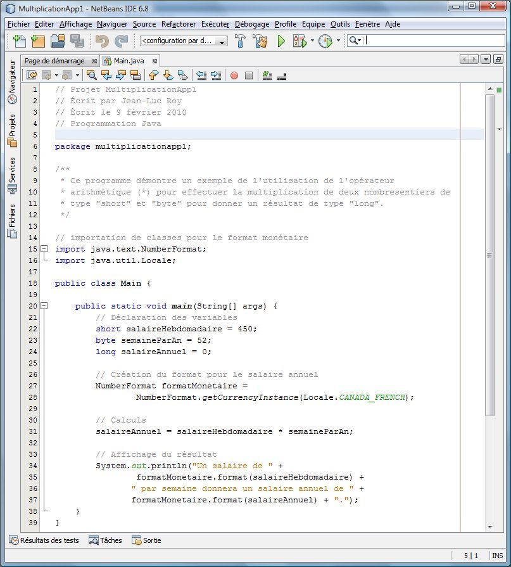
Task: Open the Back history dropdown arrow
Action: tap(57, 75)
